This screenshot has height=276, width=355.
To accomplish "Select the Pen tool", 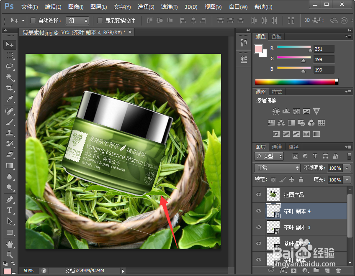I will point(10,199).
